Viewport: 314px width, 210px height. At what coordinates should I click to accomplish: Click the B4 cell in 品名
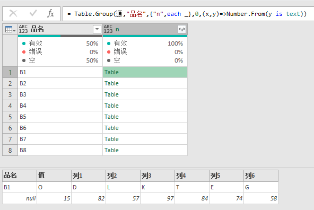coord(60,106)
